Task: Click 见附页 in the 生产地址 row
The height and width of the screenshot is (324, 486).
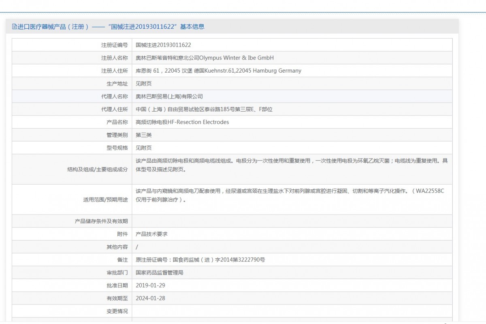Action: coord(144,84)
